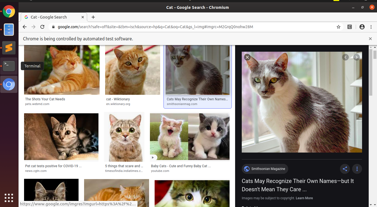Open the Files manager from the dock
The width and height of the screenshot is (377, 207).
click(9, 30)
